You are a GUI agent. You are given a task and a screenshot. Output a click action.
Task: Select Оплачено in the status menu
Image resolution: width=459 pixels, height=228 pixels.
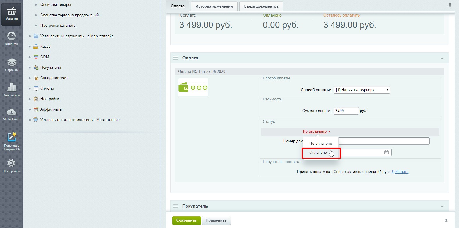pos(318,153)
